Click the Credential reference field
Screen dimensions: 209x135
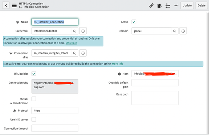(x=51, y=31)
